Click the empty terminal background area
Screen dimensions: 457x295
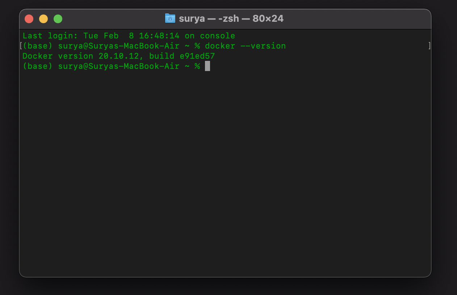coord(225,163)
